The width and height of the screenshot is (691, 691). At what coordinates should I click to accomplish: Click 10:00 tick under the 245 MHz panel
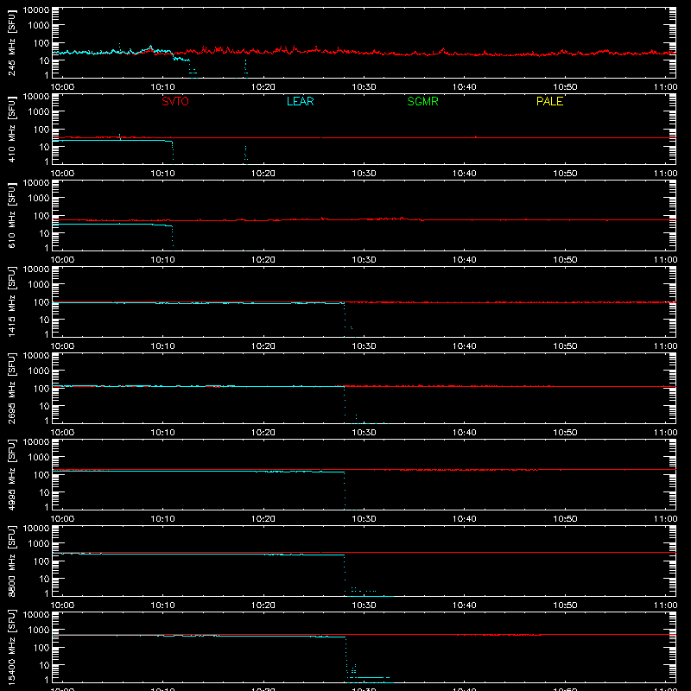point(62,87)
